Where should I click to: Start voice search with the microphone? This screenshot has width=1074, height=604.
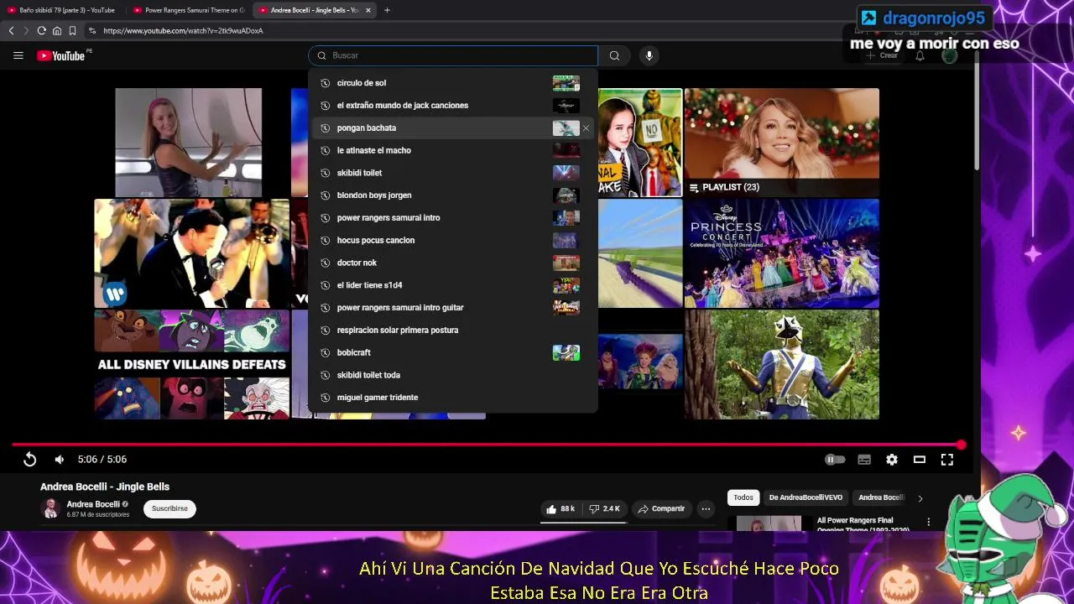pyautogui.click(x=649, y=55)
